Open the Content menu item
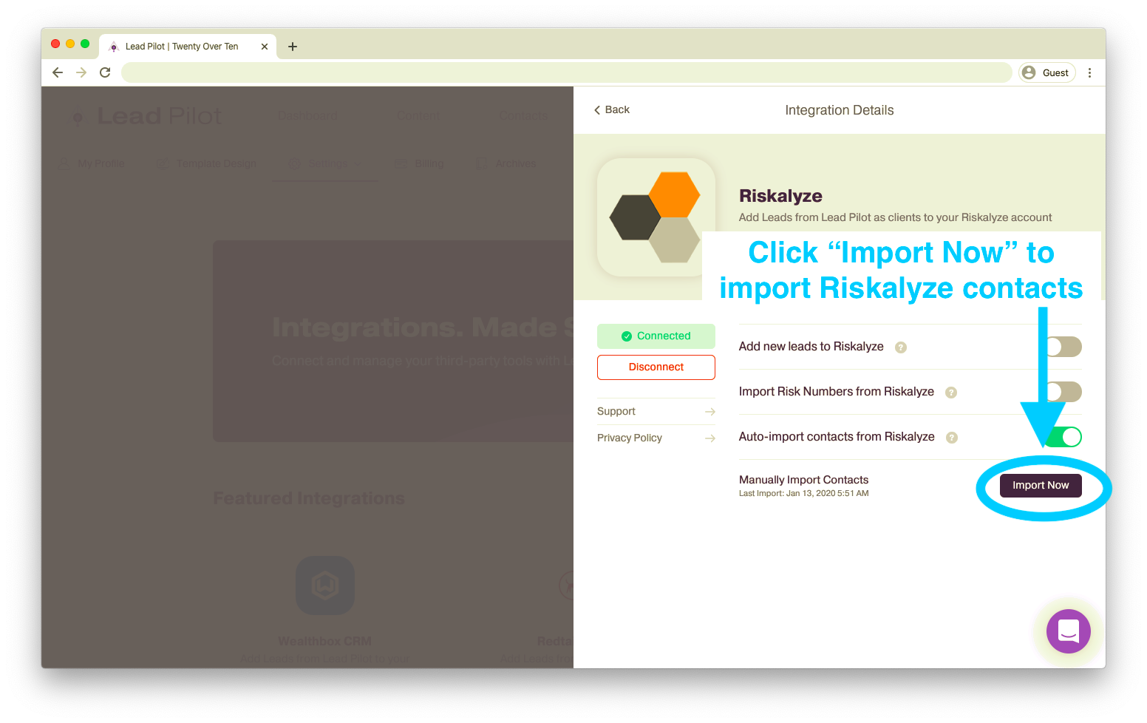This screenshot has width=1147, height=723. point(418,115)
